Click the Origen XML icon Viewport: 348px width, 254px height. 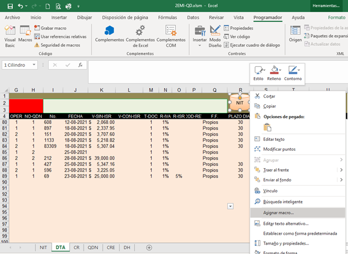tap(295, 35)
